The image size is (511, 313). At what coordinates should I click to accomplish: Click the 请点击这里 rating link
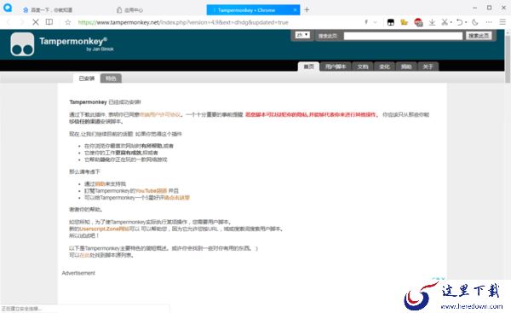pos(176,198)
